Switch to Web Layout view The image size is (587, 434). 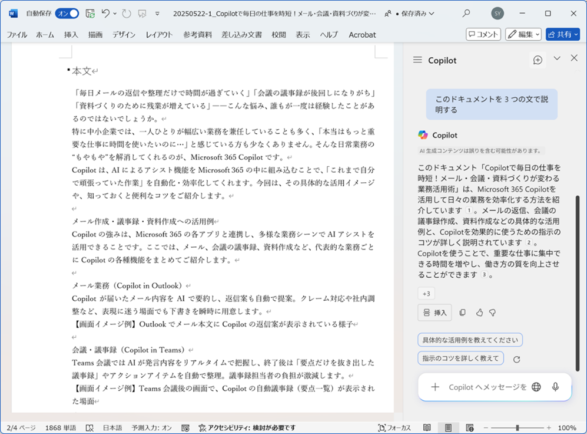click(470, 428)
